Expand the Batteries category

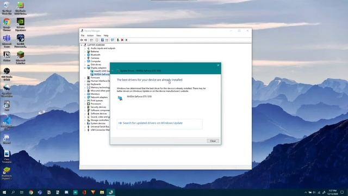[x=85, y=52]
